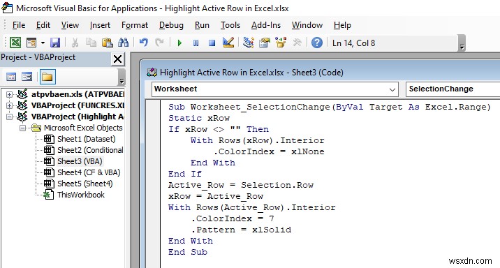Click the 'Ln 14, Col 8' position indicator
Screen dimensions: 500x268
coord(353,43)
